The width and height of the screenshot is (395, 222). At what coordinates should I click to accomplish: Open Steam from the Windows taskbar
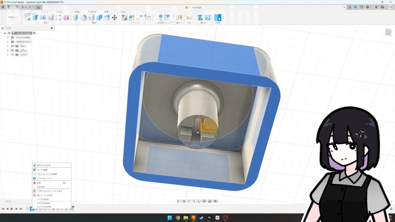(201, 218)
